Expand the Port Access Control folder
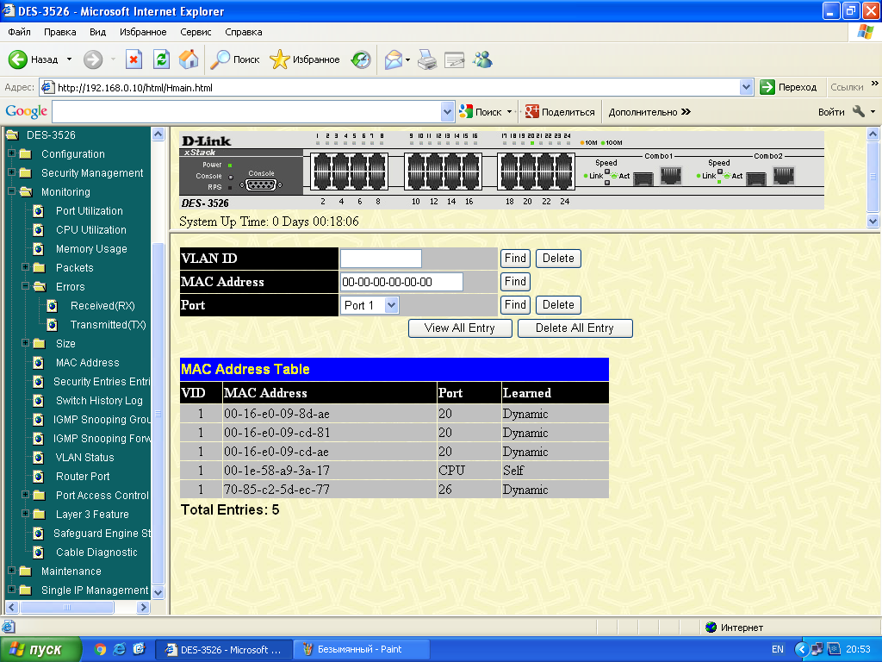 (x=25, y=495)
